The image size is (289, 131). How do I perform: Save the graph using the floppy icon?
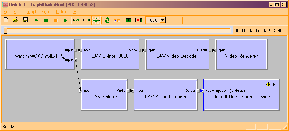point(25,20)
